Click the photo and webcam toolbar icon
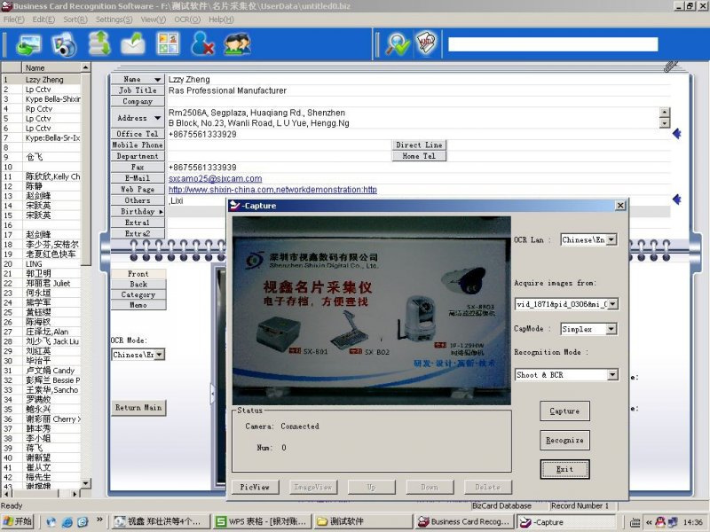This screenshot has width=710, height=532. click(64, 44)
